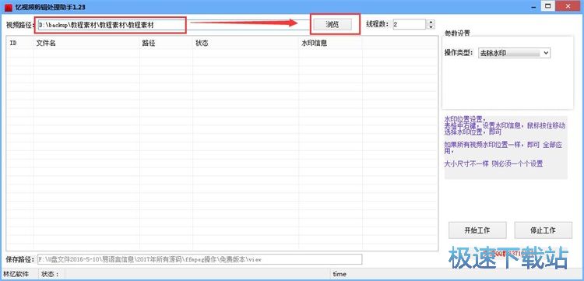Click the red app icon in title bar
This screenshot has width=584, height=281.
click(9, 7)
